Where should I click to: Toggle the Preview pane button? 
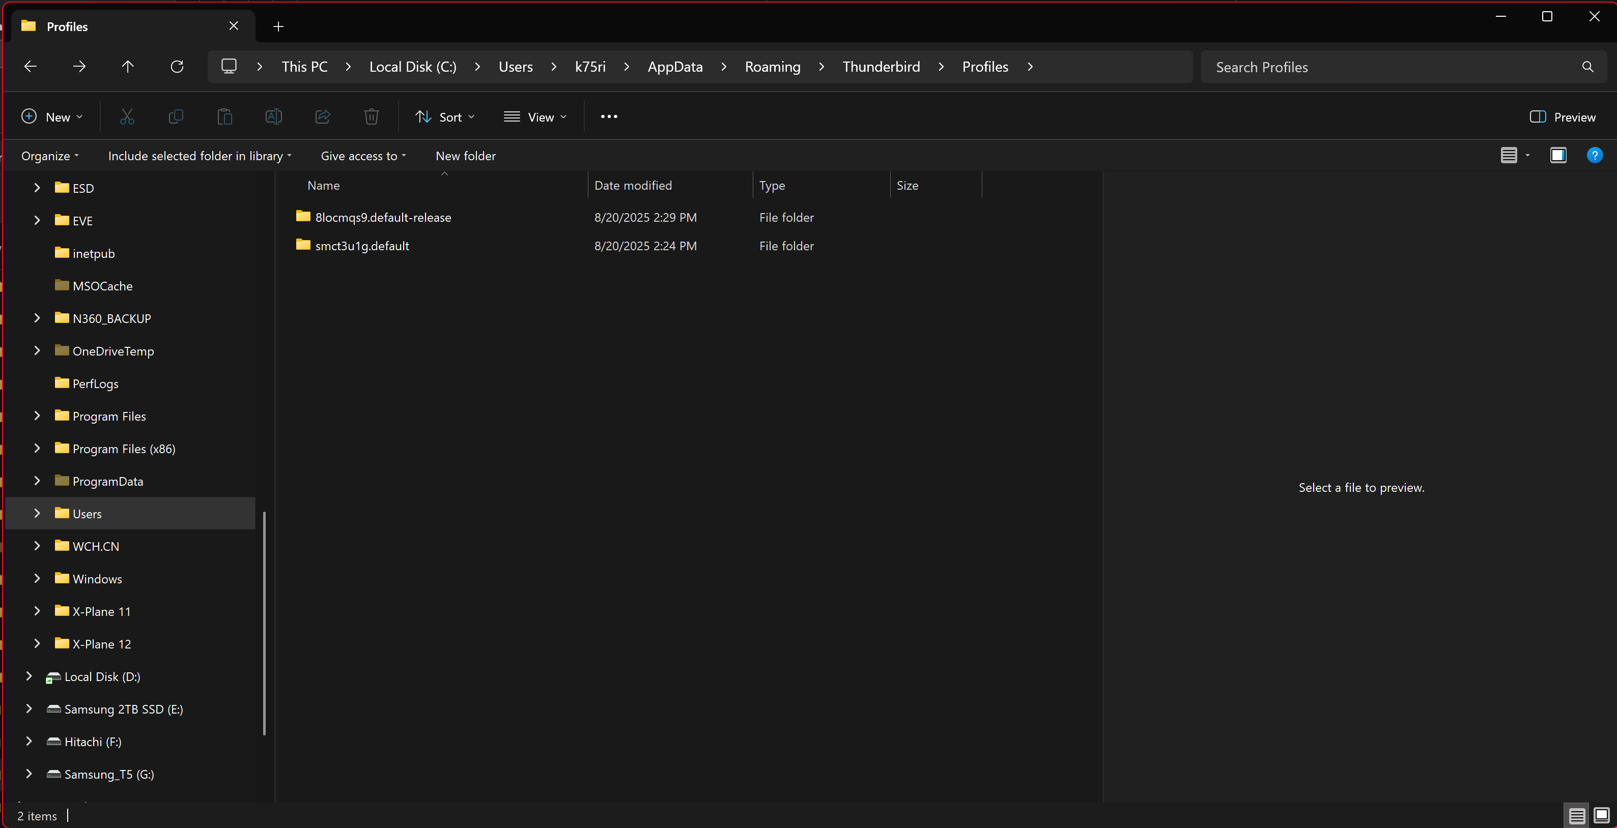1563,116
